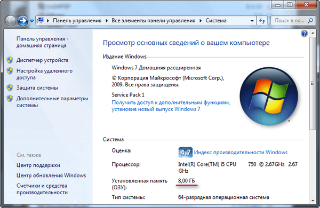Close the Система window
This screenshot has height=208, width=320.
pyautogui.click(x=306, y=4)
